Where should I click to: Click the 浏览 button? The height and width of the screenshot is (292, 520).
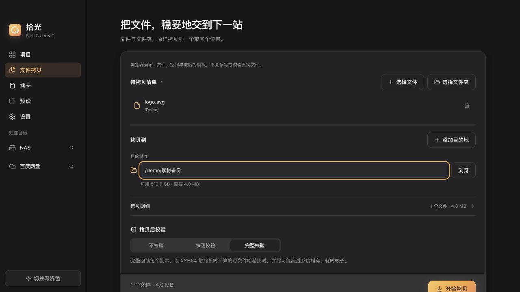point(464,170)
